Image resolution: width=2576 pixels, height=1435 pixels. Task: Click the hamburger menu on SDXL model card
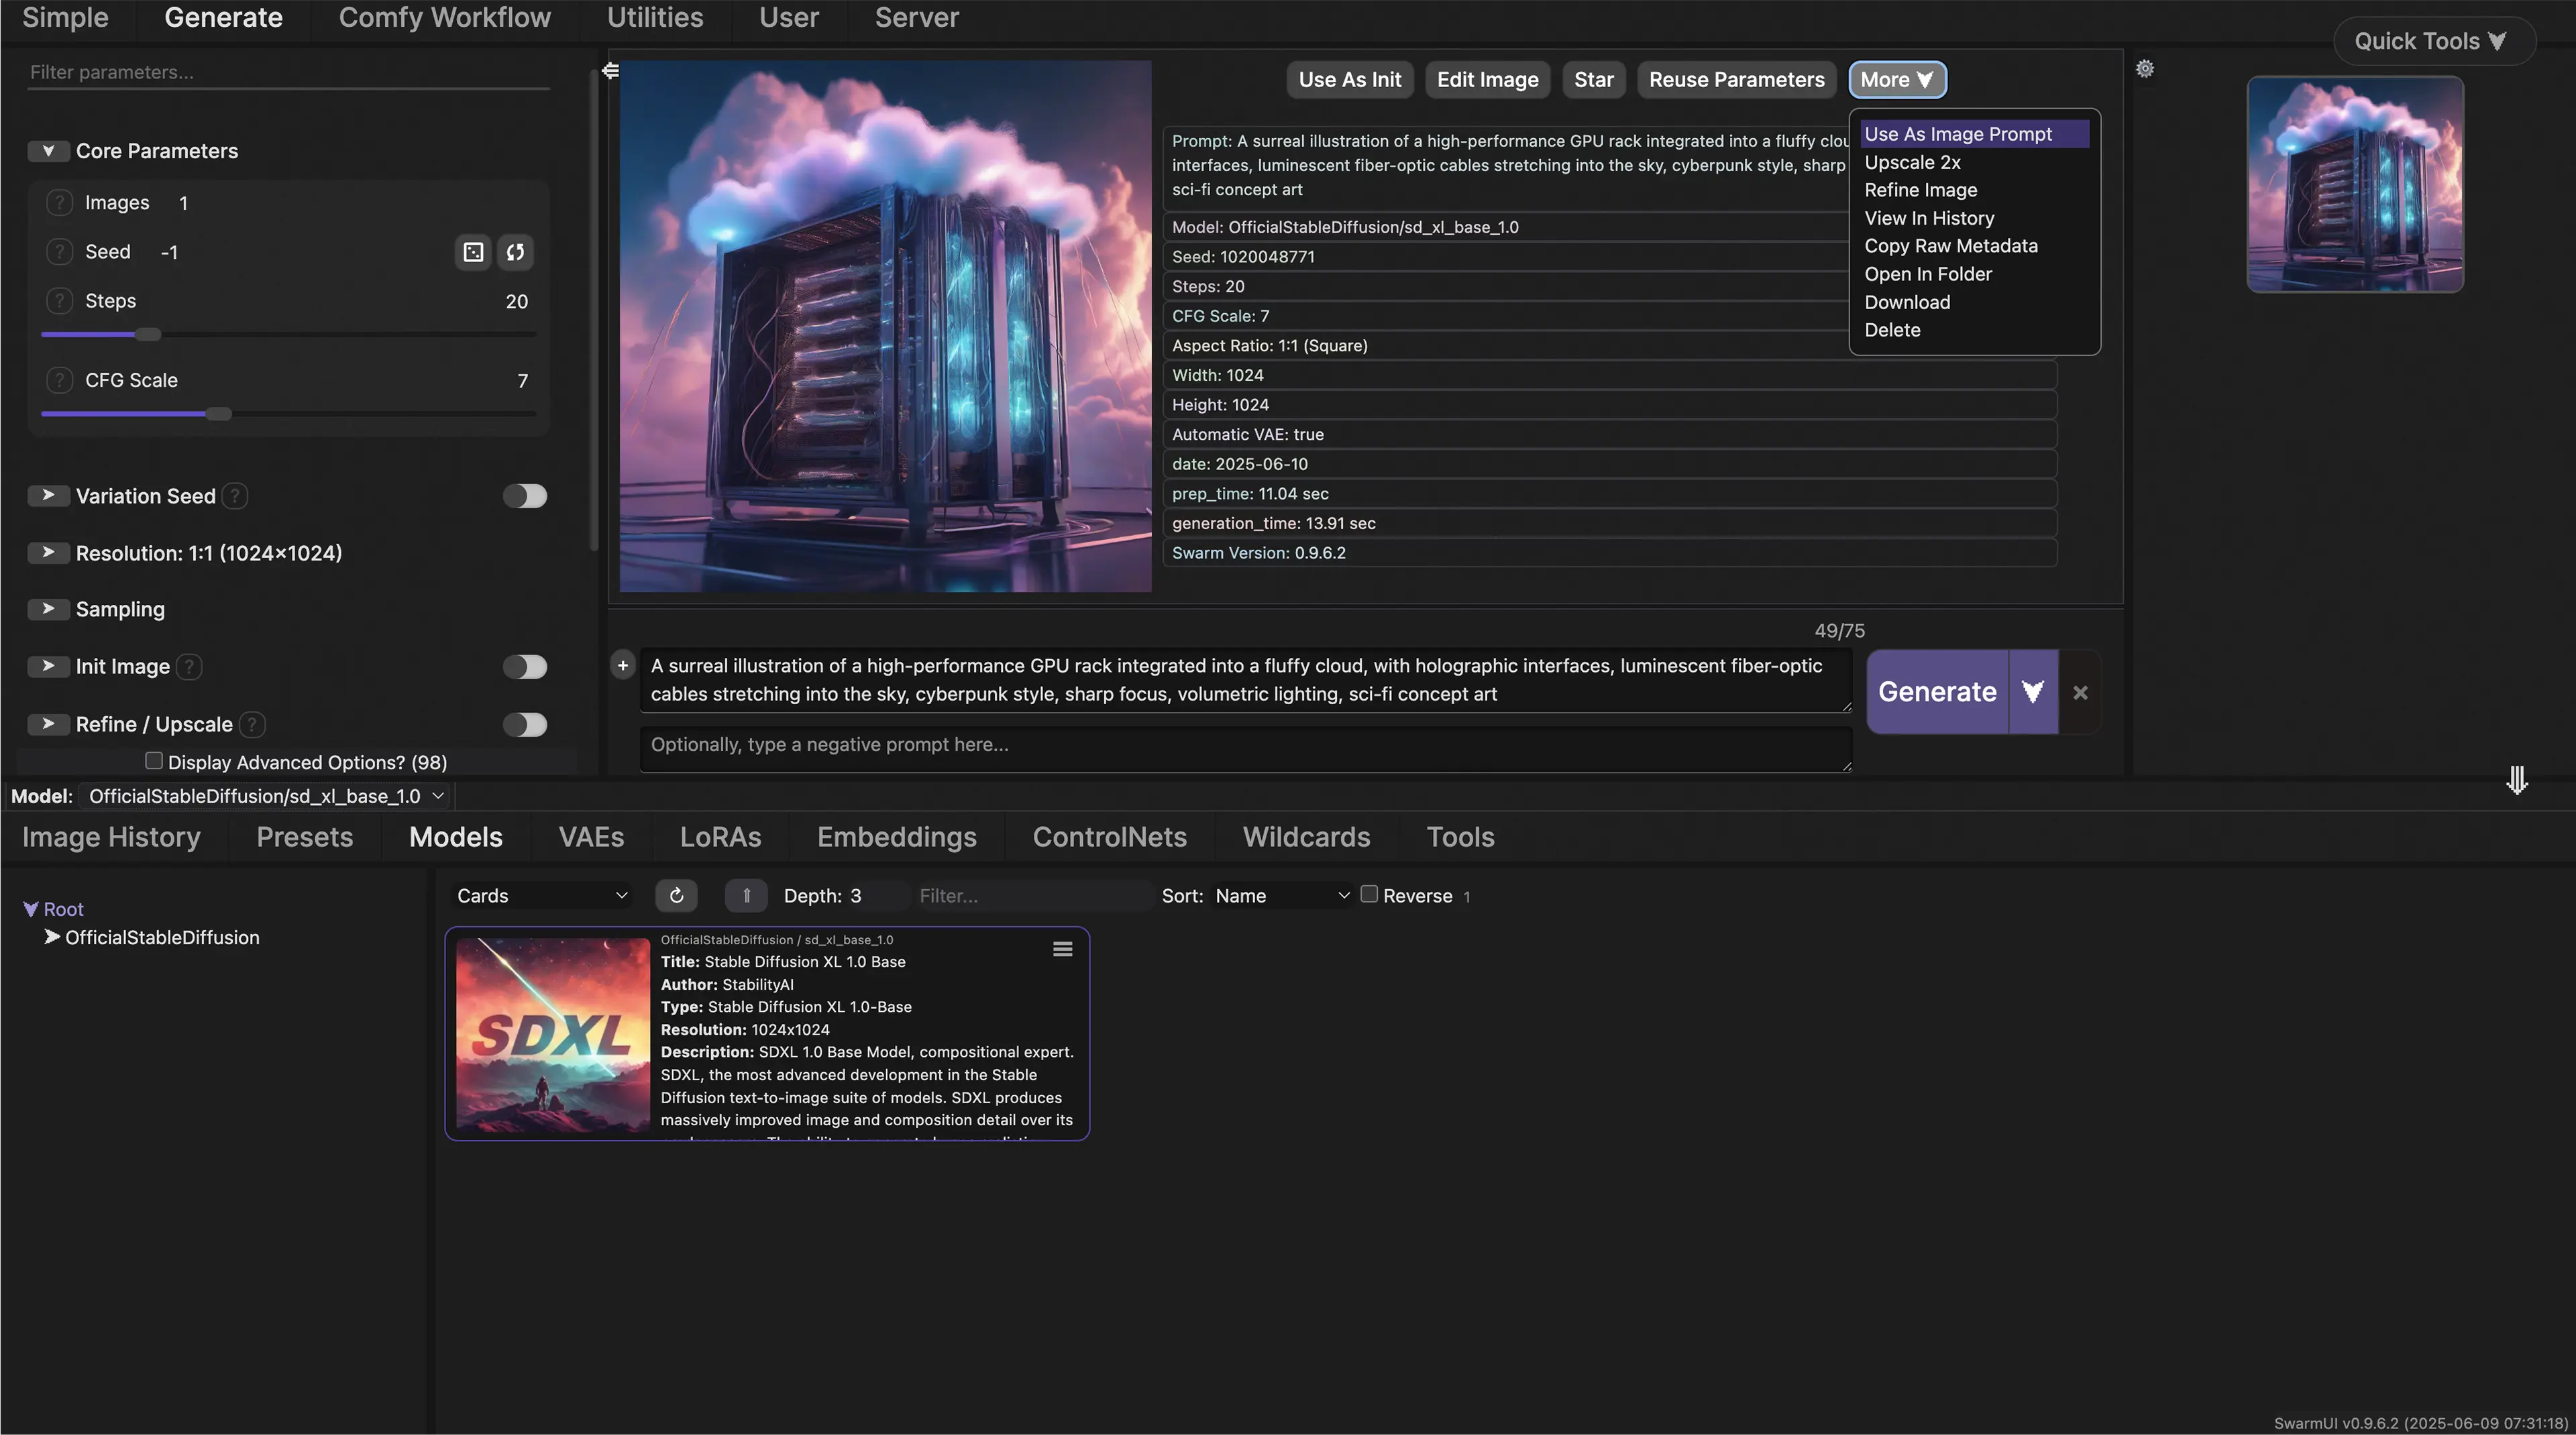point(1062,950)
